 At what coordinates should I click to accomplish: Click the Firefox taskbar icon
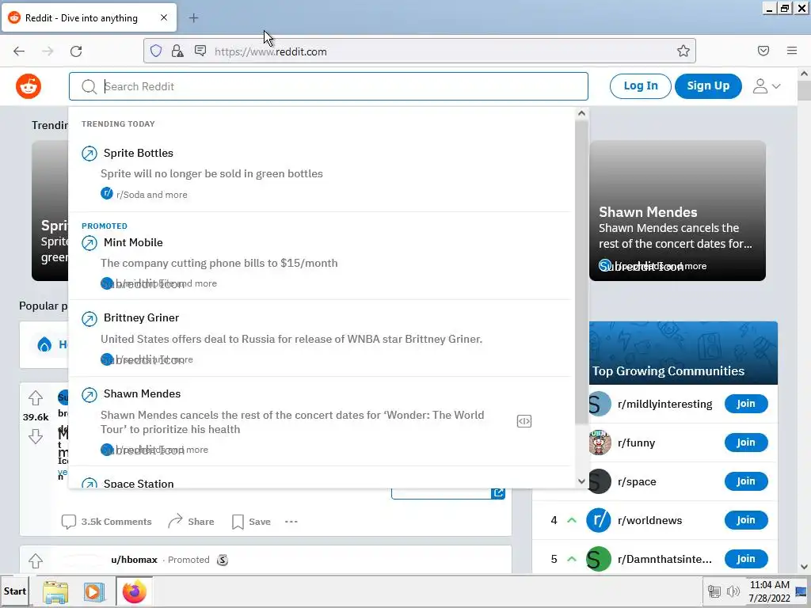134,592
